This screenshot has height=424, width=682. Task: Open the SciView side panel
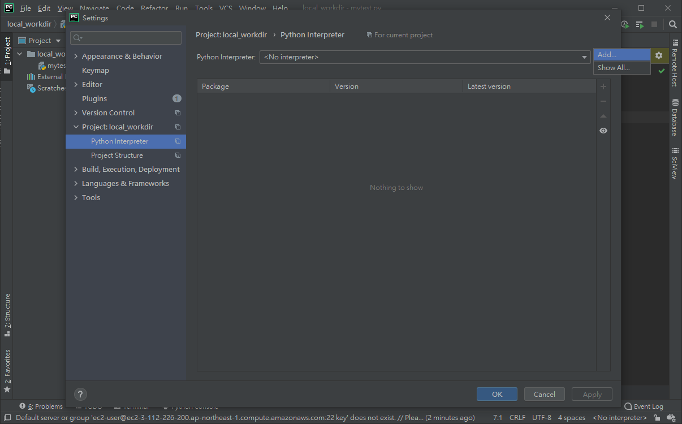[675, 164]
